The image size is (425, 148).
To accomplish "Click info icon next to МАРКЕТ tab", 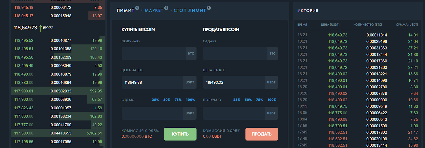I will [166, 8].
